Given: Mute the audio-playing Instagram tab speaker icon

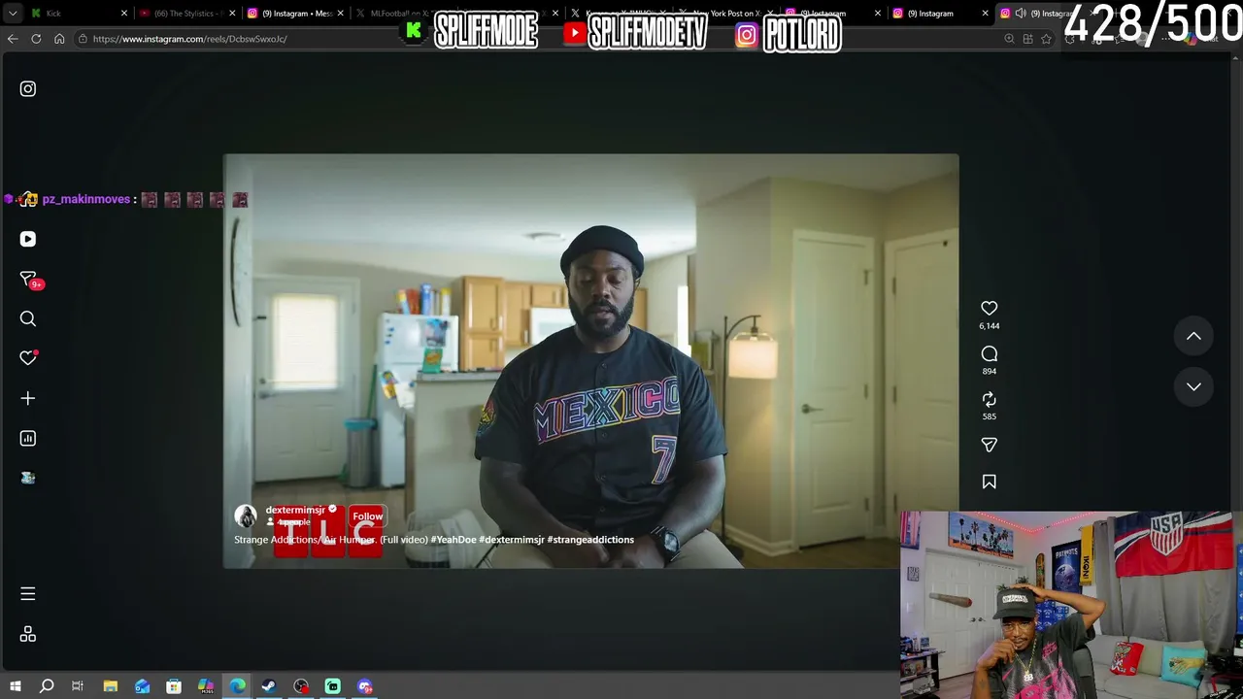Looking at the screenshot, I should (x=1021, y=14).
